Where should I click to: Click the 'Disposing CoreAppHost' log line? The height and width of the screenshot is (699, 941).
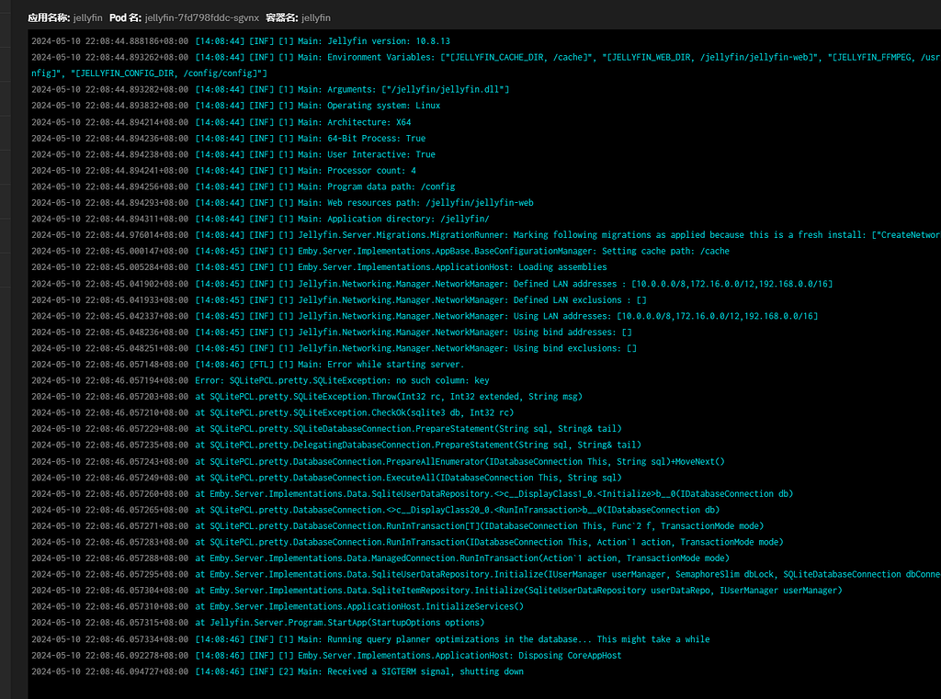pos(326,656)
